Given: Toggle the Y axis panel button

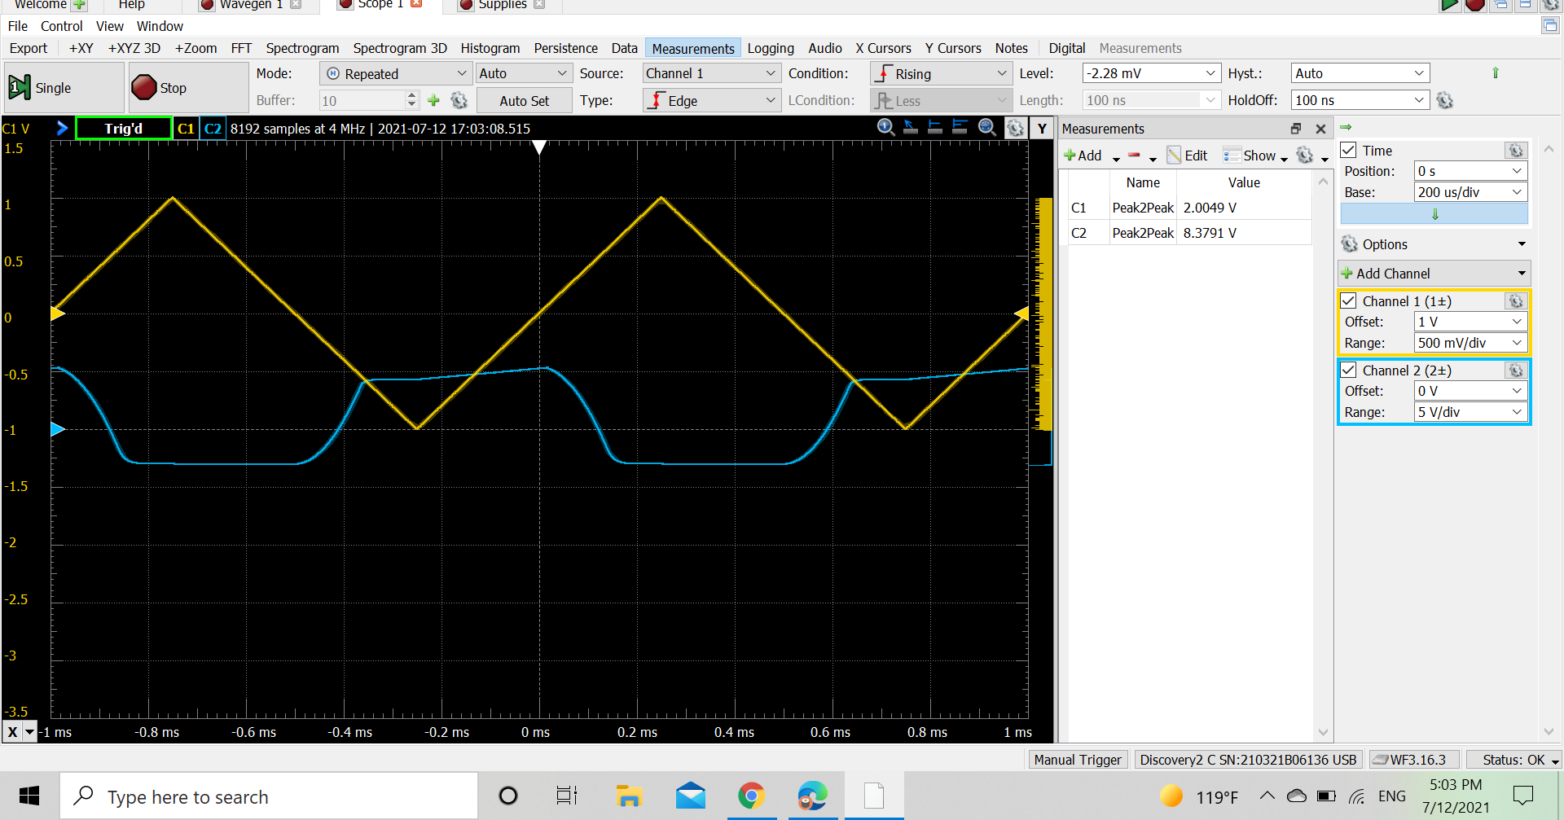Looking at the screenshot, I should pyautogui.click(x=1042, y=128).
